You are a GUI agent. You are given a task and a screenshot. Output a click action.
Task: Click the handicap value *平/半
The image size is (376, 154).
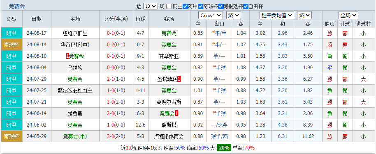click(x=219, y=33)
